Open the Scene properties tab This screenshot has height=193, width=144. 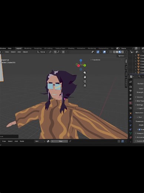(131, 99)
